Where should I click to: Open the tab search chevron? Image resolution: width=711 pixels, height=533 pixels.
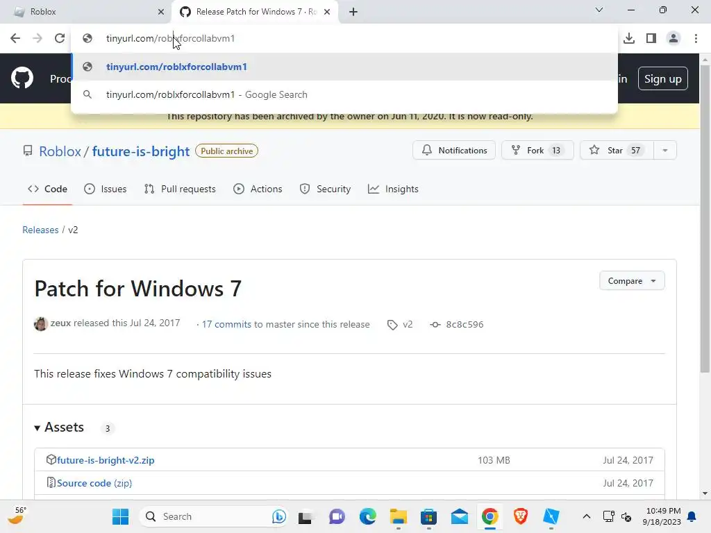pyautogui.click(x=599, y=10)
